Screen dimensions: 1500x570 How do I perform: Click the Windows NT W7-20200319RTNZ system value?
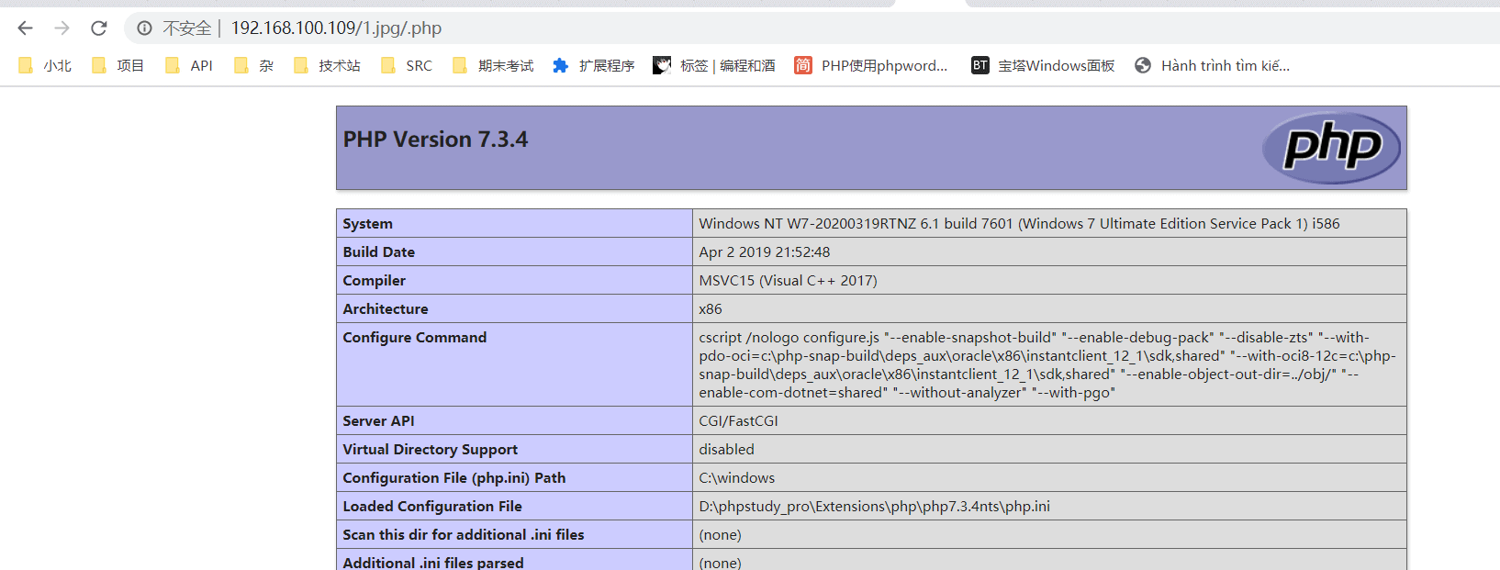1019,224
